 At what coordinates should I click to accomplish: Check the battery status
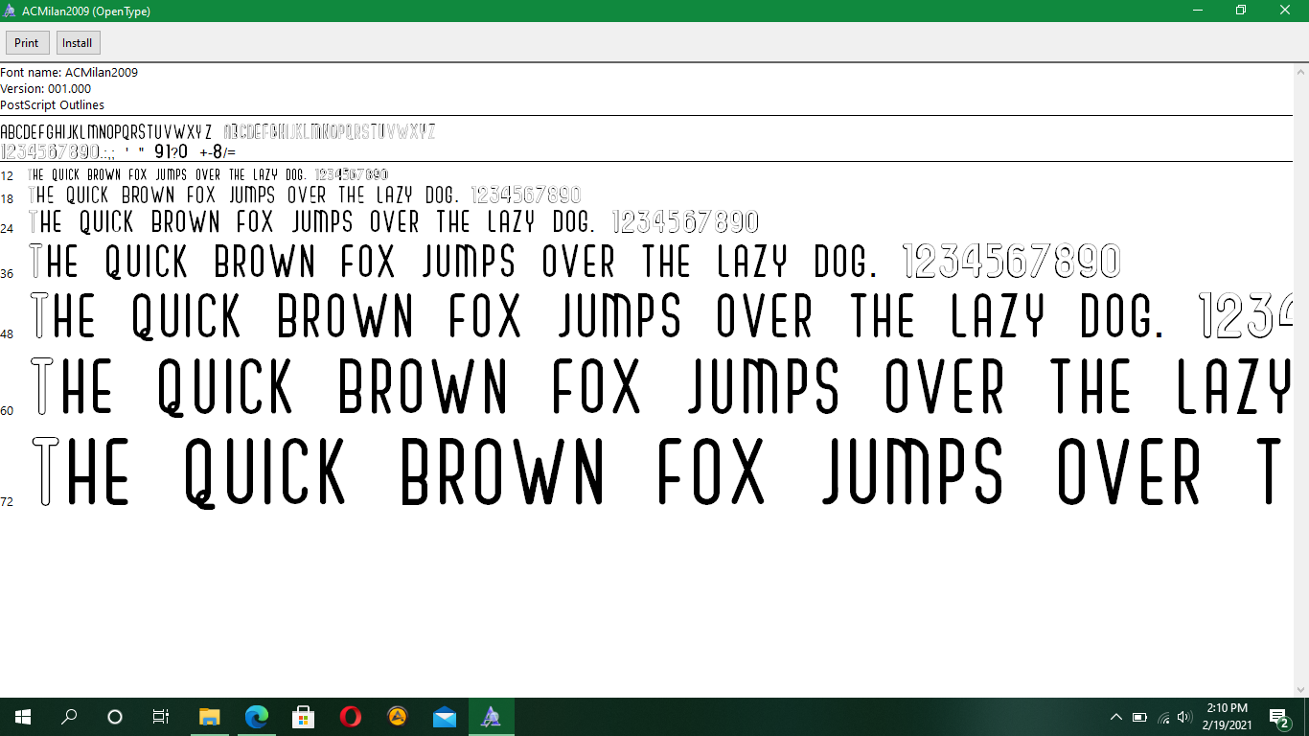click(x=1139, y=716)
